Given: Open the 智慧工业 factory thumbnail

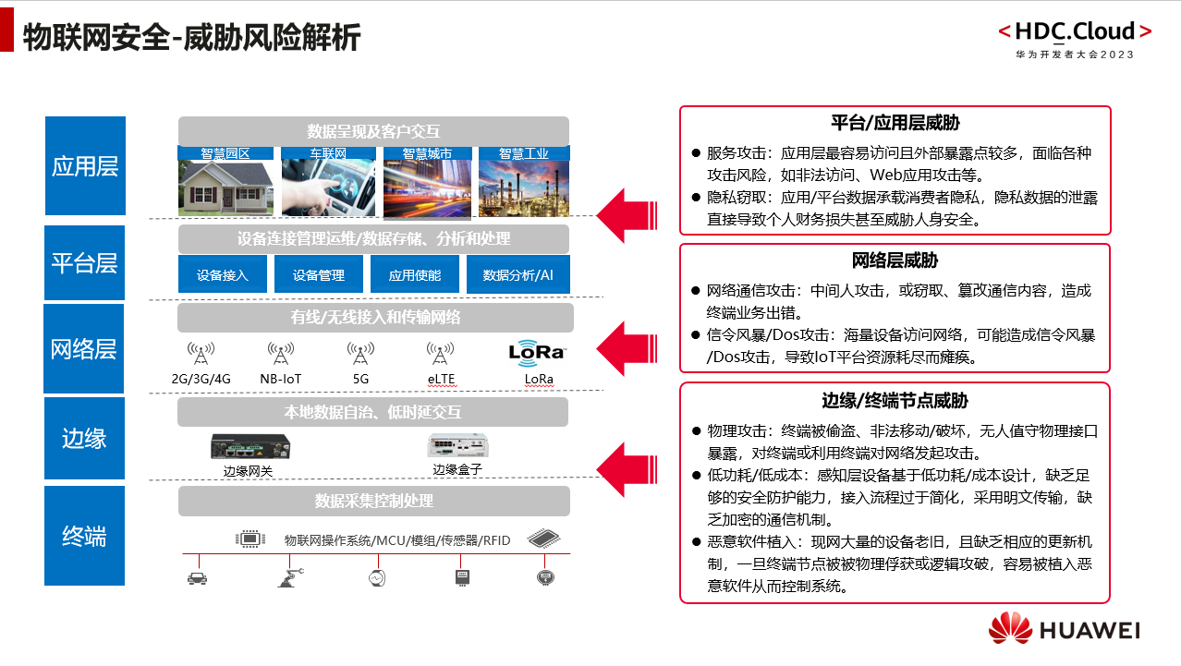Looking at the screenshot, I should click(x=524, y=188).
